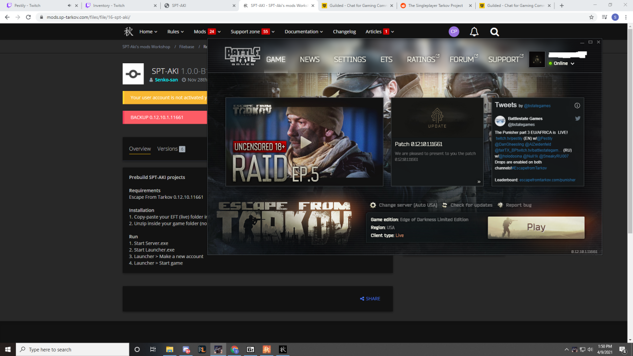This screenshot has height=356, width=633.
Task: Click the SHARE link
Action: [x=370, y=299]
